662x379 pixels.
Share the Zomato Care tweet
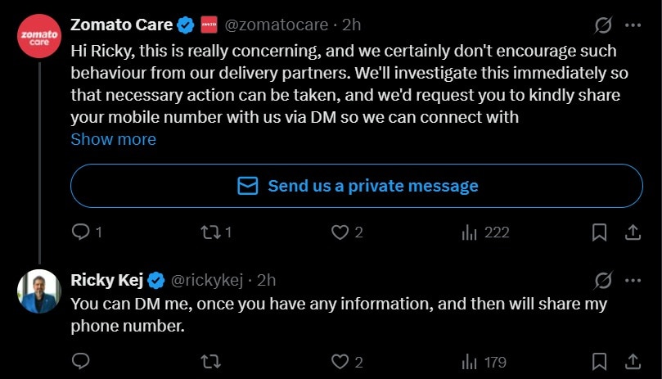coord(633,232)
